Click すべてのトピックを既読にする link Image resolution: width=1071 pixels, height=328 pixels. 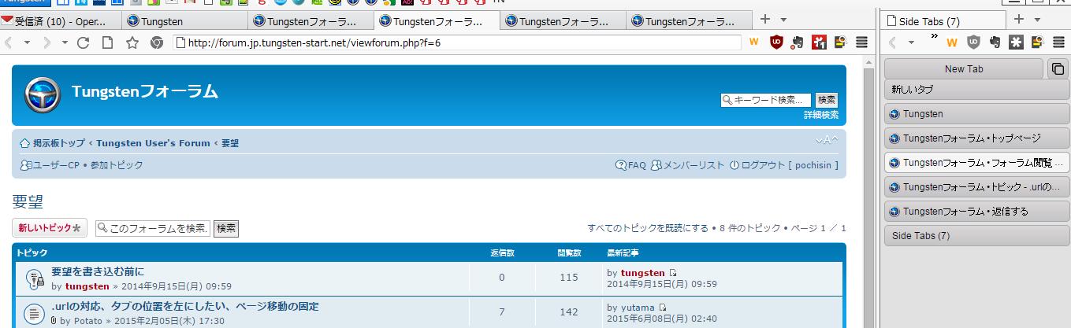pyautogui.click(x=648, y=228)
